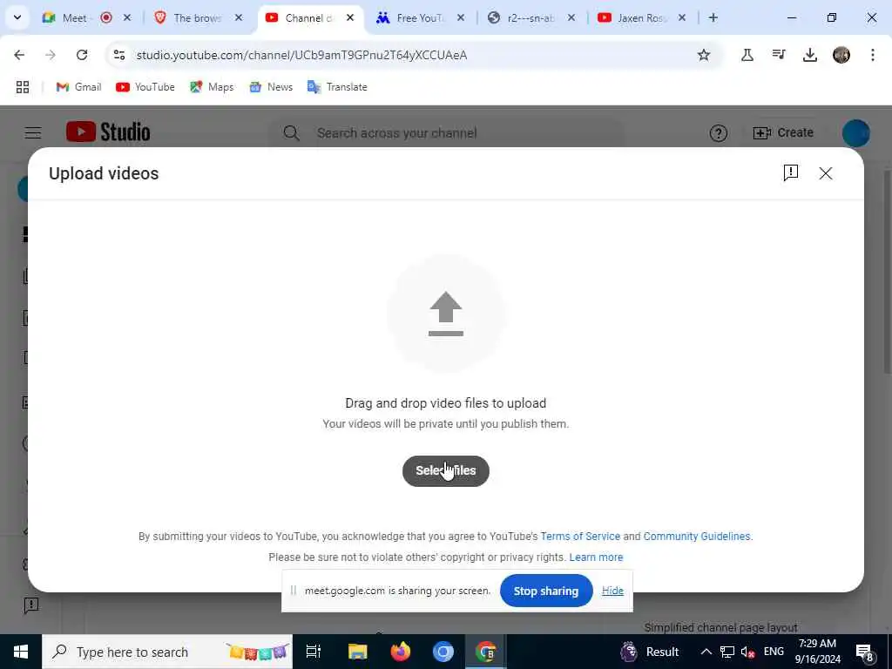Click the Learn more link
Viewport: 892px width, 669px height.
596,557
